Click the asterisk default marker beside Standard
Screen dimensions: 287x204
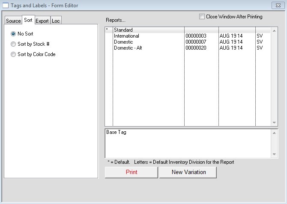tap(107, 29)
